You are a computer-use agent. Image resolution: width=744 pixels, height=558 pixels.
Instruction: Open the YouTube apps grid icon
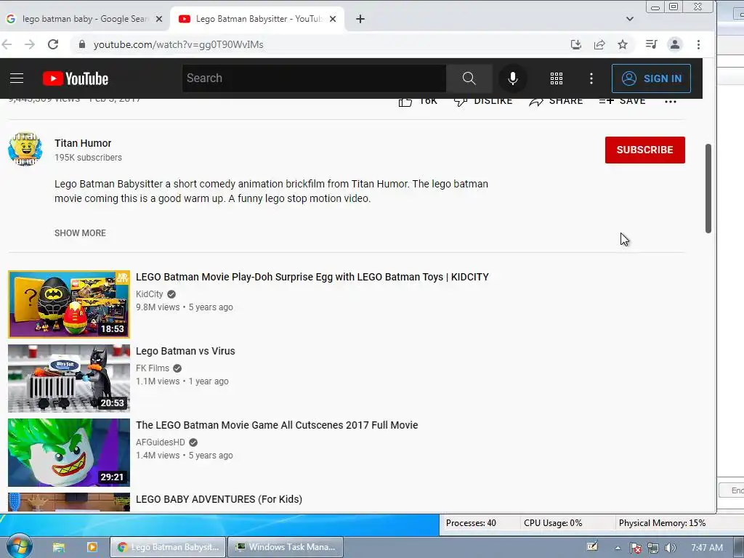(557, 78)
